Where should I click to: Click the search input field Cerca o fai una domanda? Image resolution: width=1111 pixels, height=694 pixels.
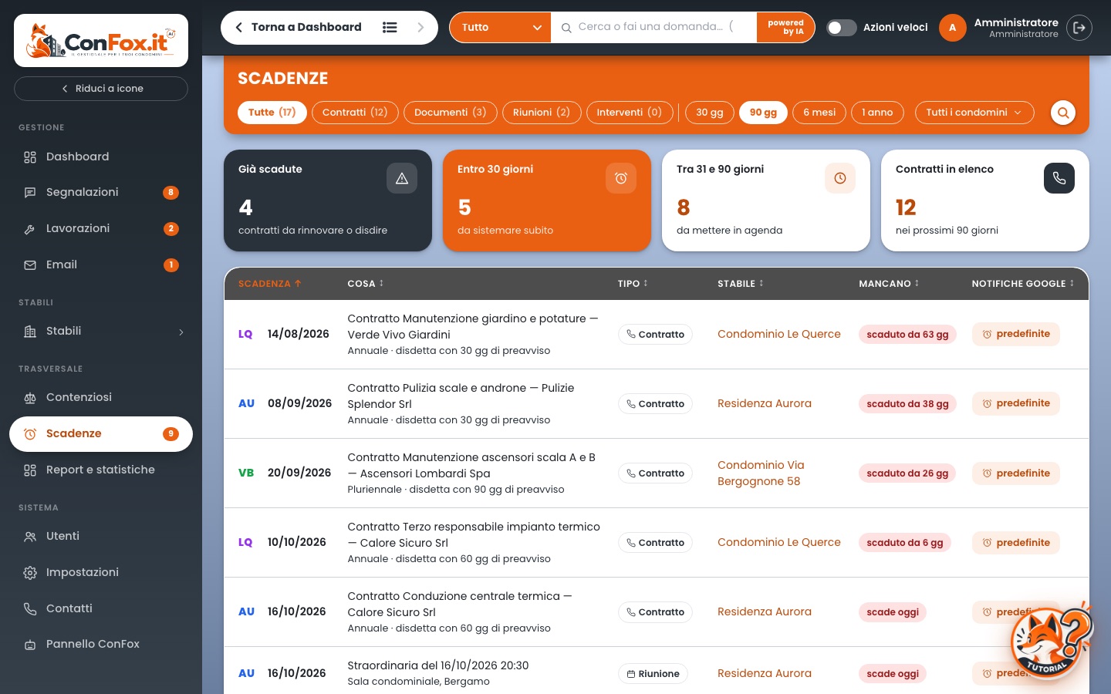[654, 27]
